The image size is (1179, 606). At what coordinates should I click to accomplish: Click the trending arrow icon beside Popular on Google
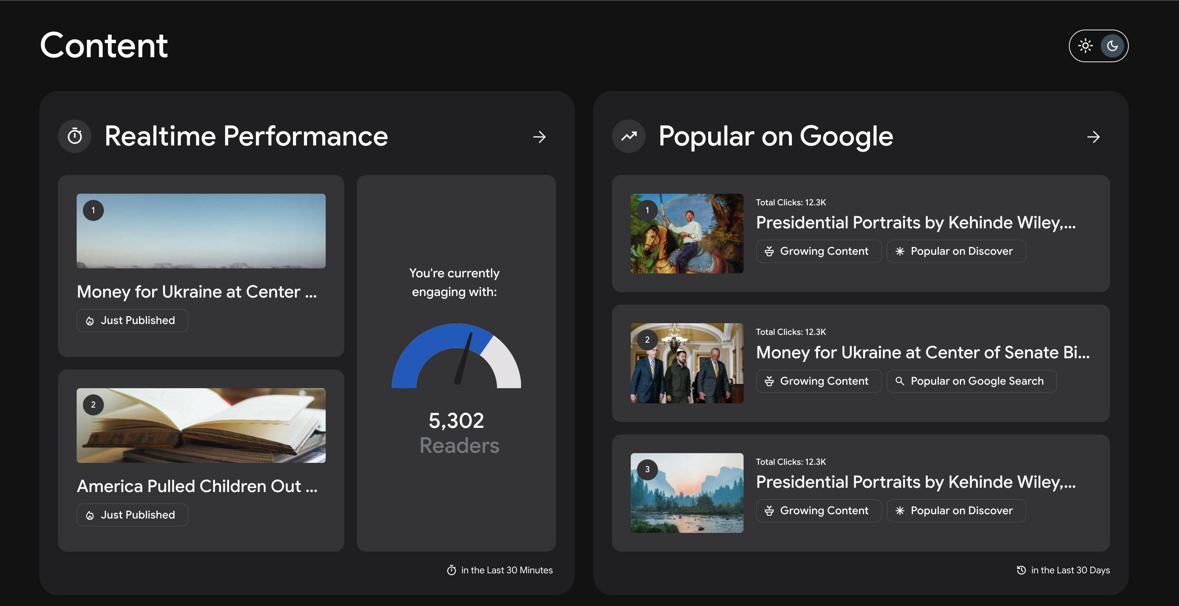pos(629,136)
